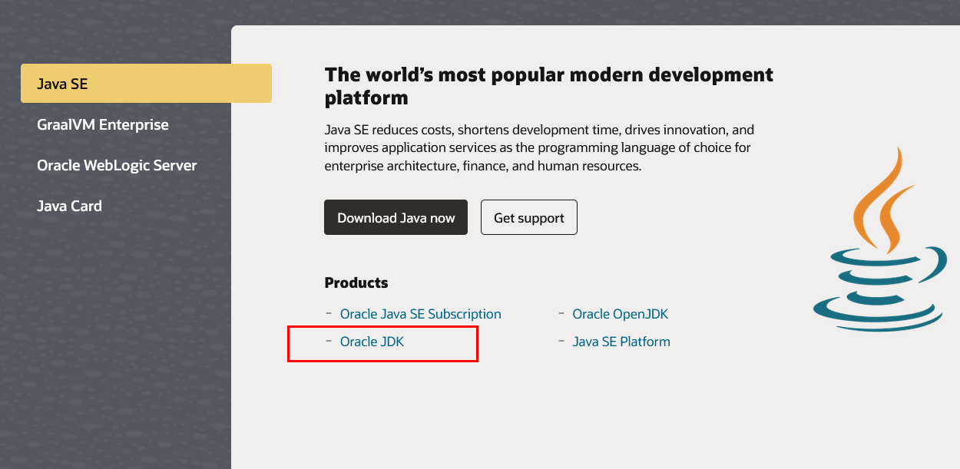Viewport: 960px width, 469px height.
Task: Visit the Java SE Platform link
Action: tap(621, 342)
